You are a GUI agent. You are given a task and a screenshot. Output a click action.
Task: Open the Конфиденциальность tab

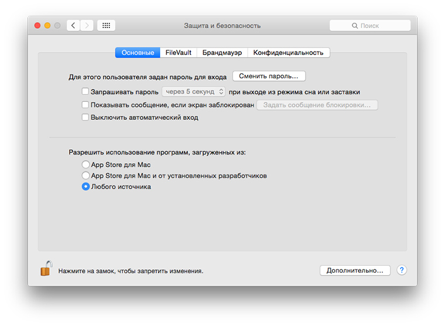pyautogui.click(x=288, y=53)
